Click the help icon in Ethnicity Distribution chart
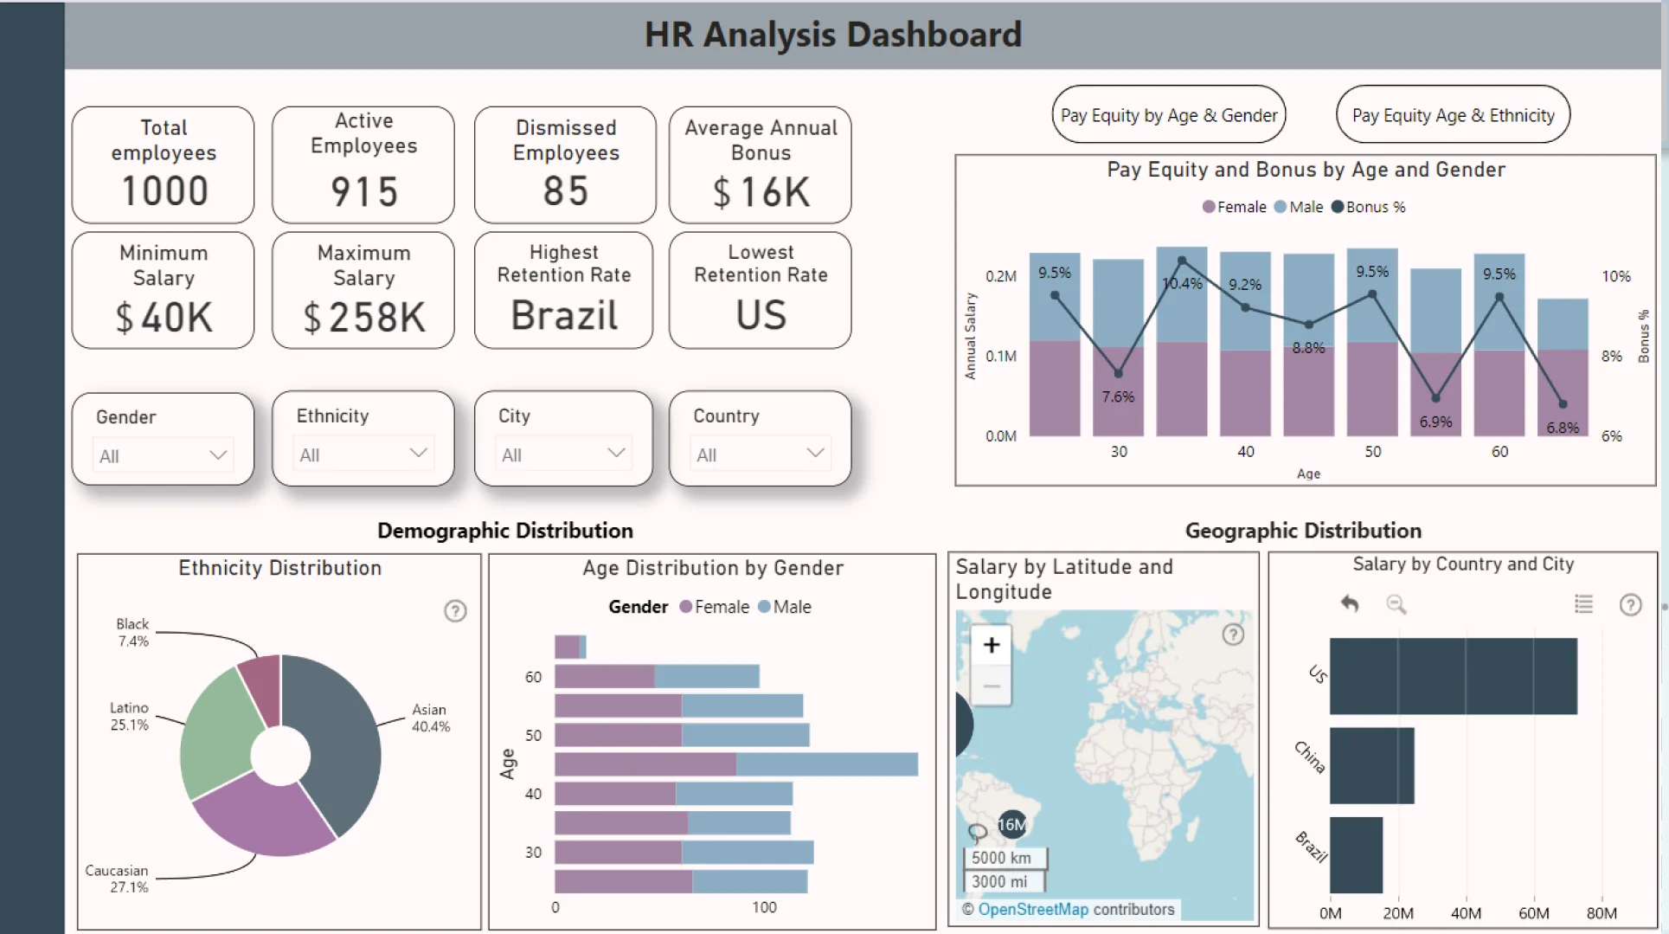 point(455,611)
